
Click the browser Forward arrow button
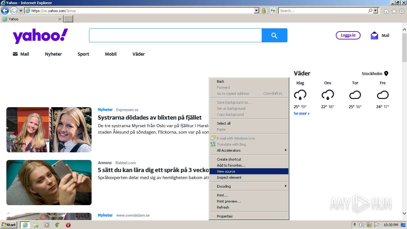(x=14, y=10)
